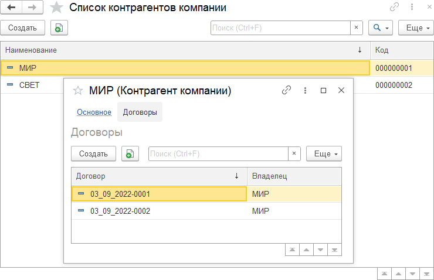Select the СВЕТ contractor row
The image size is (434, 280).
coord(32,85)
